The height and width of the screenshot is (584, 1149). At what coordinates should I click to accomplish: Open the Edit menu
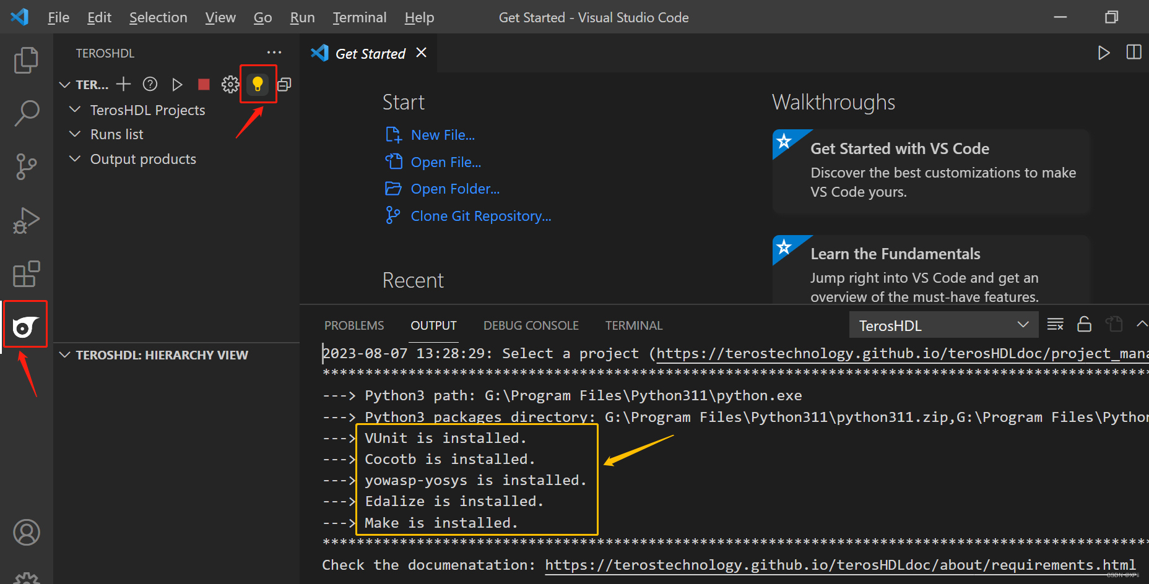pyautogui.click(x=99, y=17)
